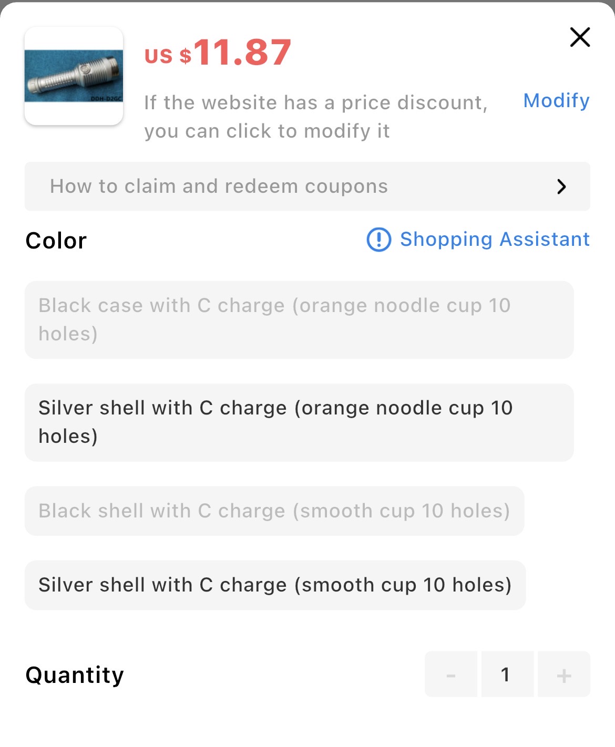Image resolution: width=615 pixels, height=747 pixels.
Task: Open How to claim and redeem coupons
Action: tap(219, 186)
